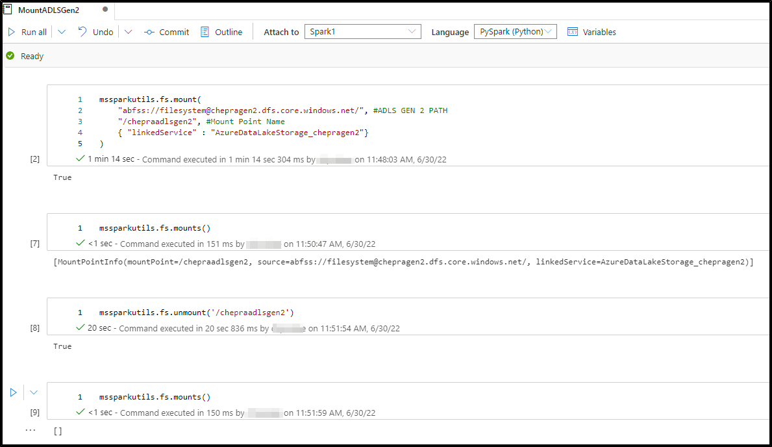Click success checkmark of unmount cell [8]
Viewport: 772px width, 447px height.
tap(81, 327)
